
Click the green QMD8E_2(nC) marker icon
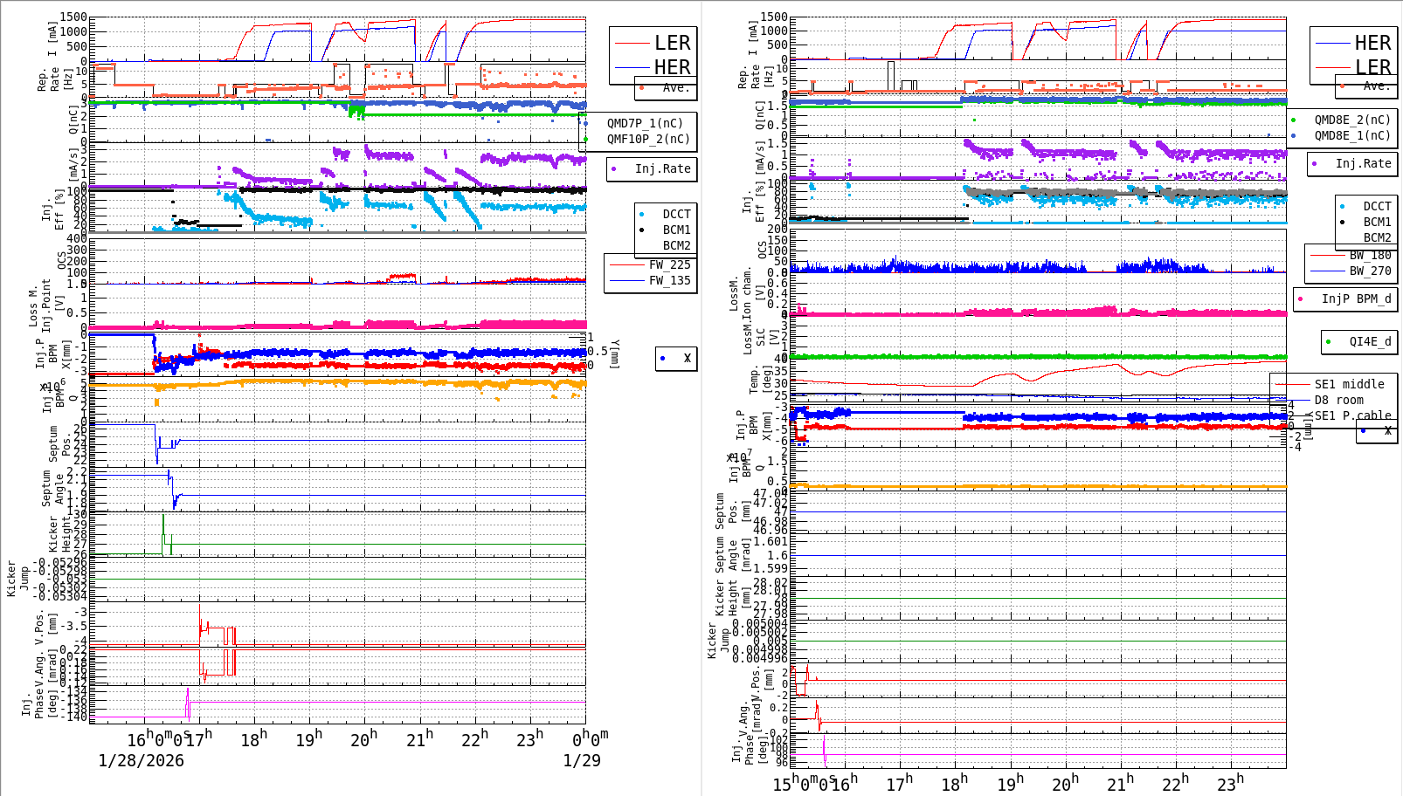[x=1294, y=120]
